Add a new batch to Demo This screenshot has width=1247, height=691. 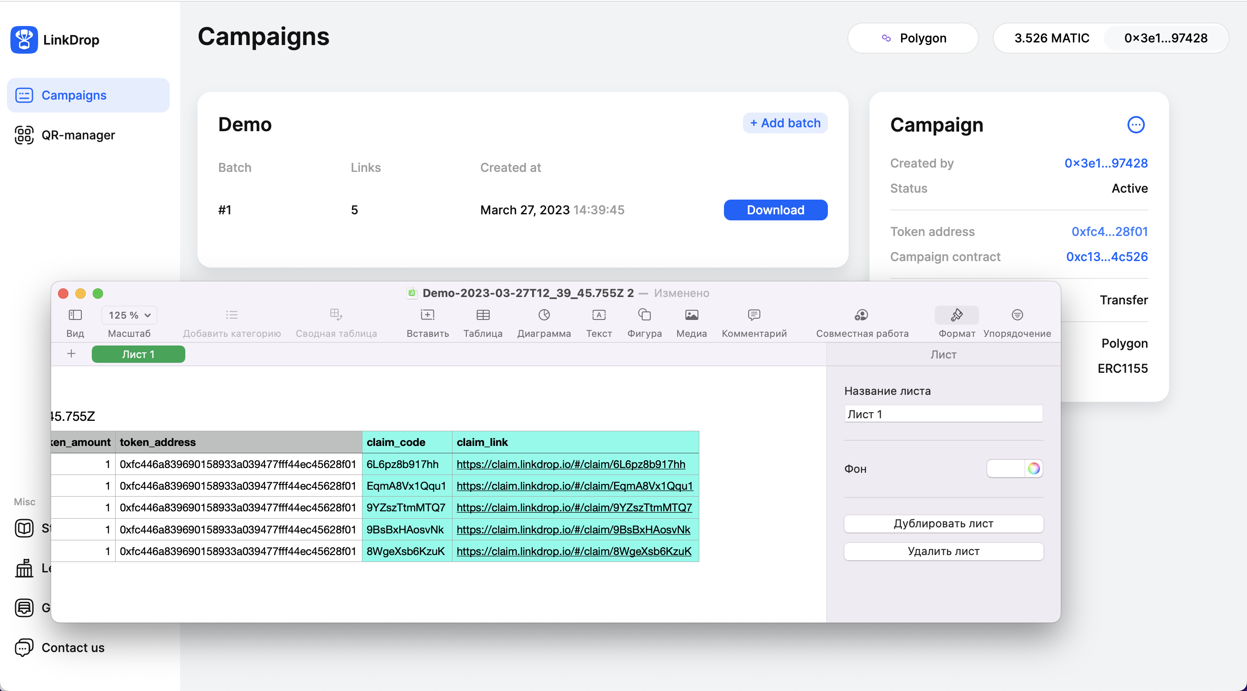click(785, 123)
